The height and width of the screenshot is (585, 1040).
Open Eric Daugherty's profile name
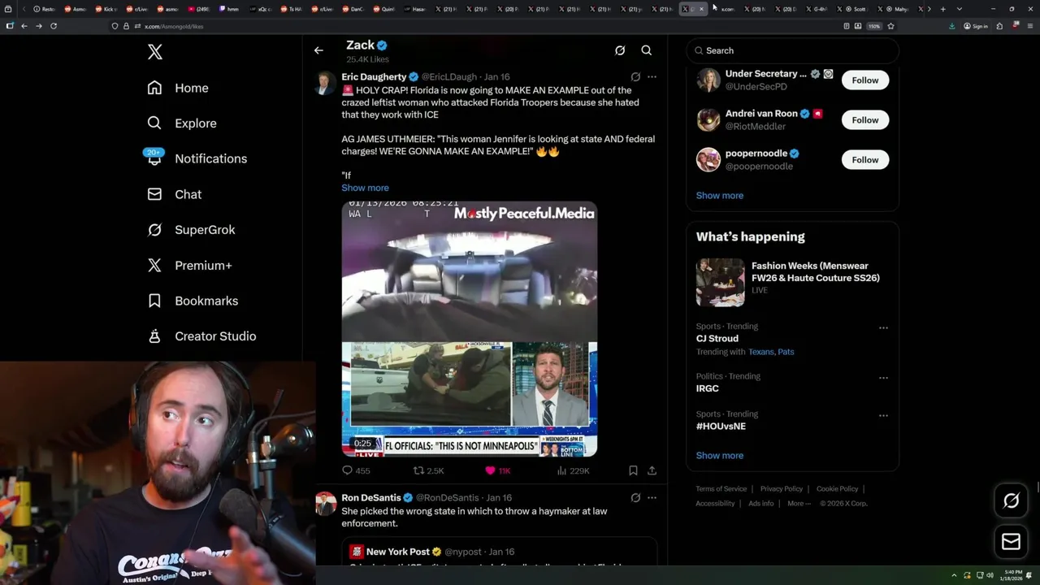pos(374,77)
